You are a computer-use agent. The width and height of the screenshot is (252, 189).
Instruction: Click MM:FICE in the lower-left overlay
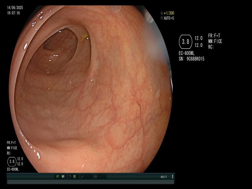point(12,148)
